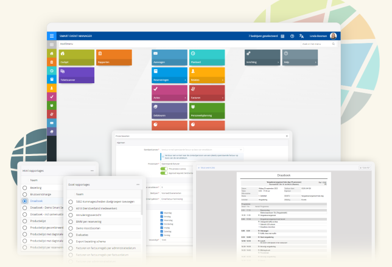Open the Personeelsplanning tile
Screen dimensions: 392x267
[207, 110]
